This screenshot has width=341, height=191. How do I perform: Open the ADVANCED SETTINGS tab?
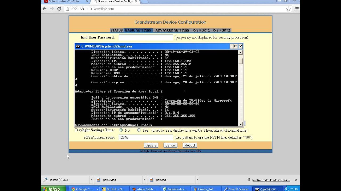pos(172,30)
